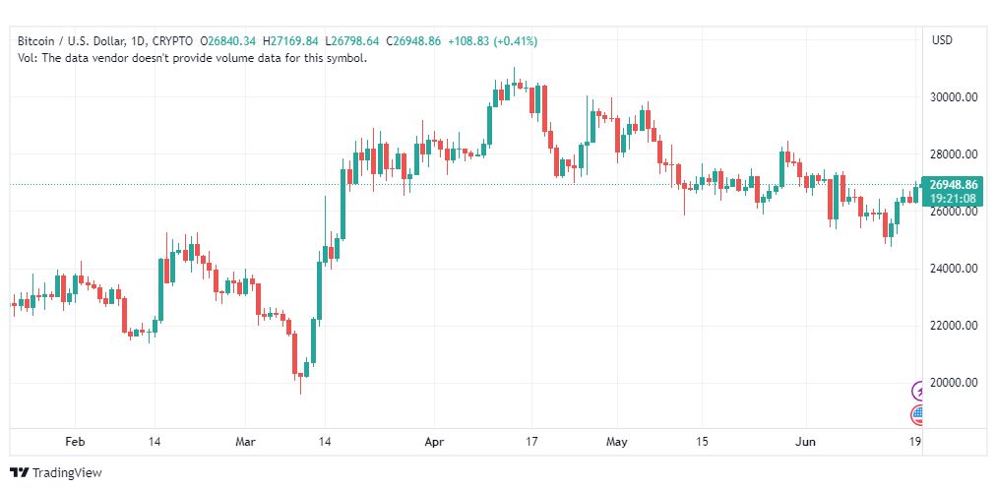Screen dimensions: 996x490
Task: Click the green current price label 26948.86
Action: (952, 184)
